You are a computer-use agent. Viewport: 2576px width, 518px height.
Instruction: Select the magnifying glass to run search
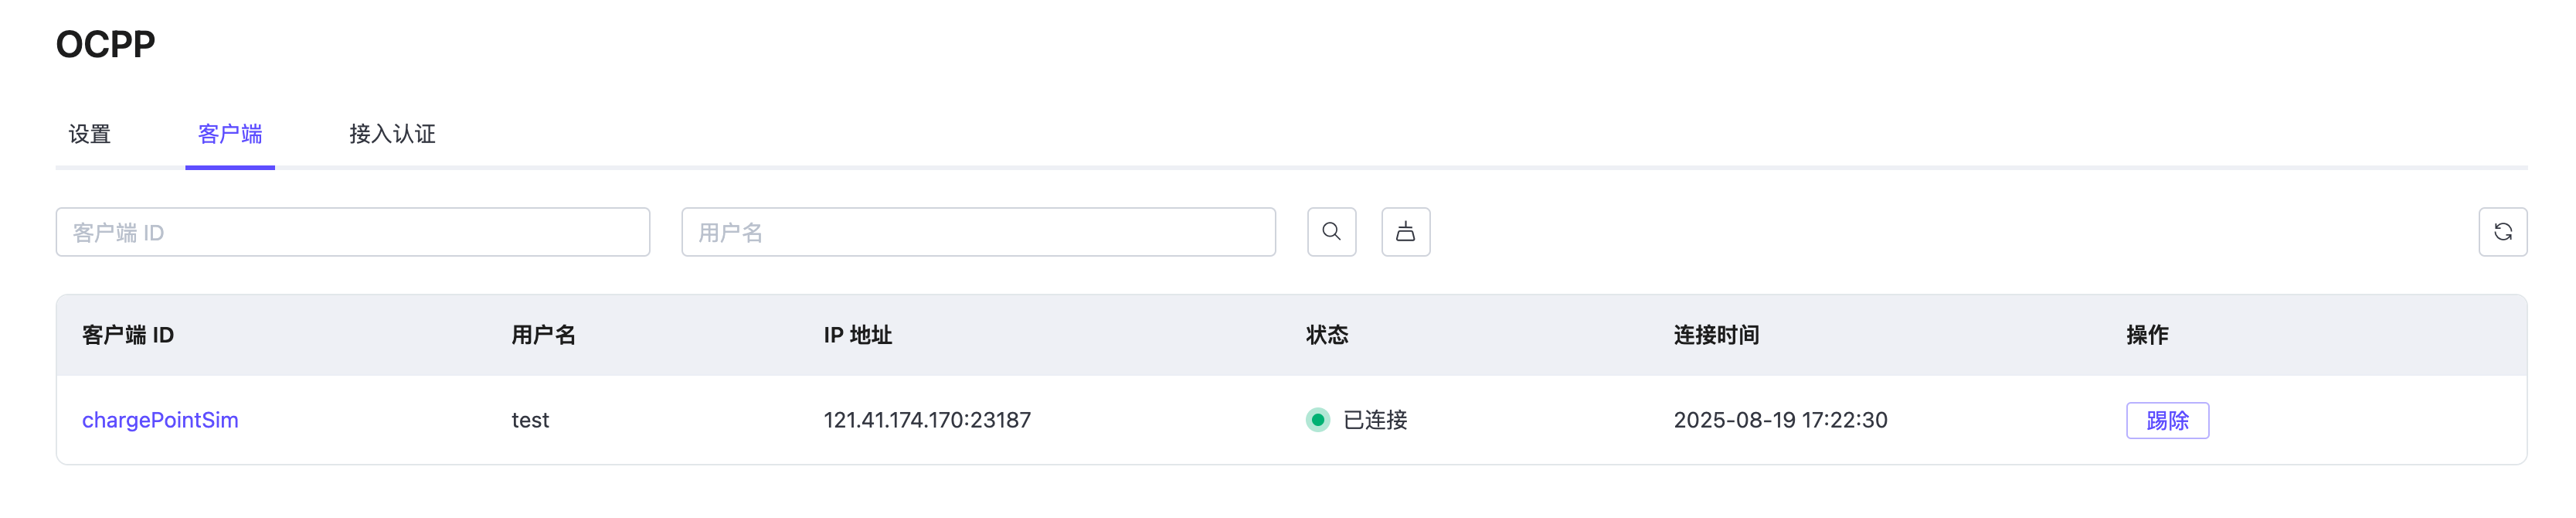[x=1331, y=231]
